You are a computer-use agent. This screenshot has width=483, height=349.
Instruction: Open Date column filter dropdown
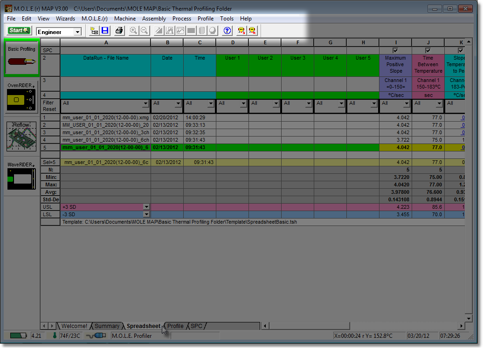pos(178,104)
